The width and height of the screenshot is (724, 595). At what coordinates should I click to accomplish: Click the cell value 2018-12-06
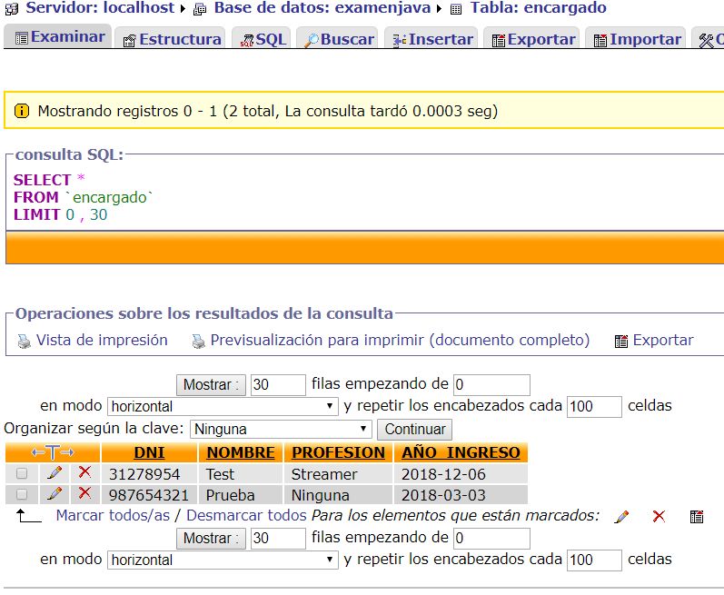click(443, 474)
